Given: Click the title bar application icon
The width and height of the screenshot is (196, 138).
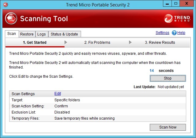Looking at the screenshot, I should click(x=6, y=5).
